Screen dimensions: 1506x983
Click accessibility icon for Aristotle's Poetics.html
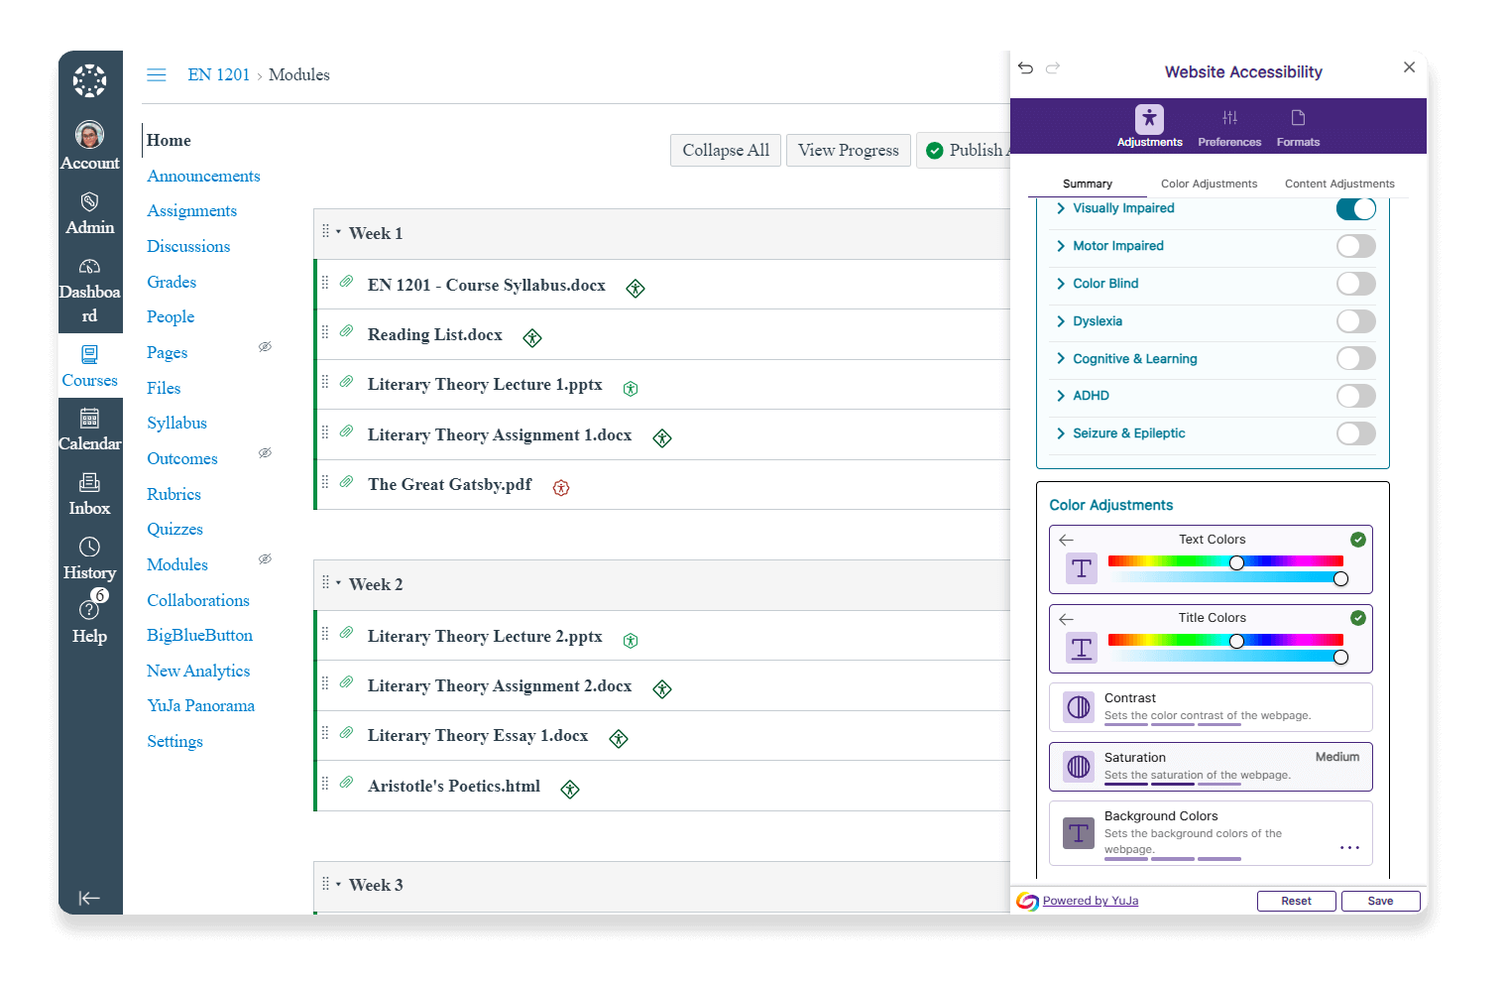pyautogui.click(x=570, y=790)
